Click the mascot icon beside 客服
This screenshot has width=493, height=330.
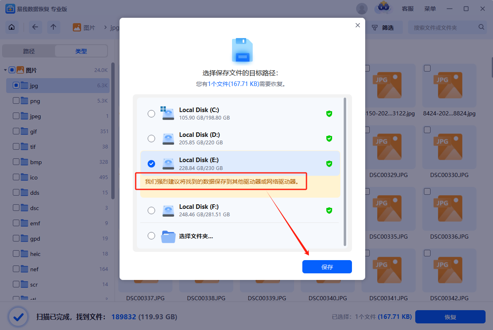(x=383, y=7)
